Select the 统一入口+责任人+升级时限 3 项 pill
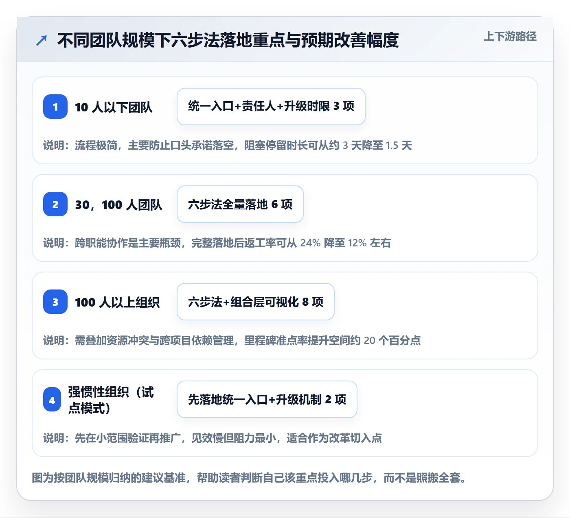 click(x=271, y=107)
